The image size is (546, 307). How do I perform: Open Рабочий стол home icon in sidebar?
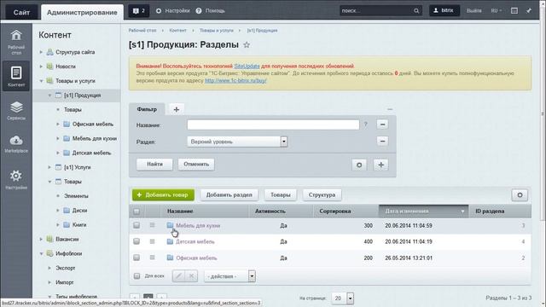click(16, 42)
